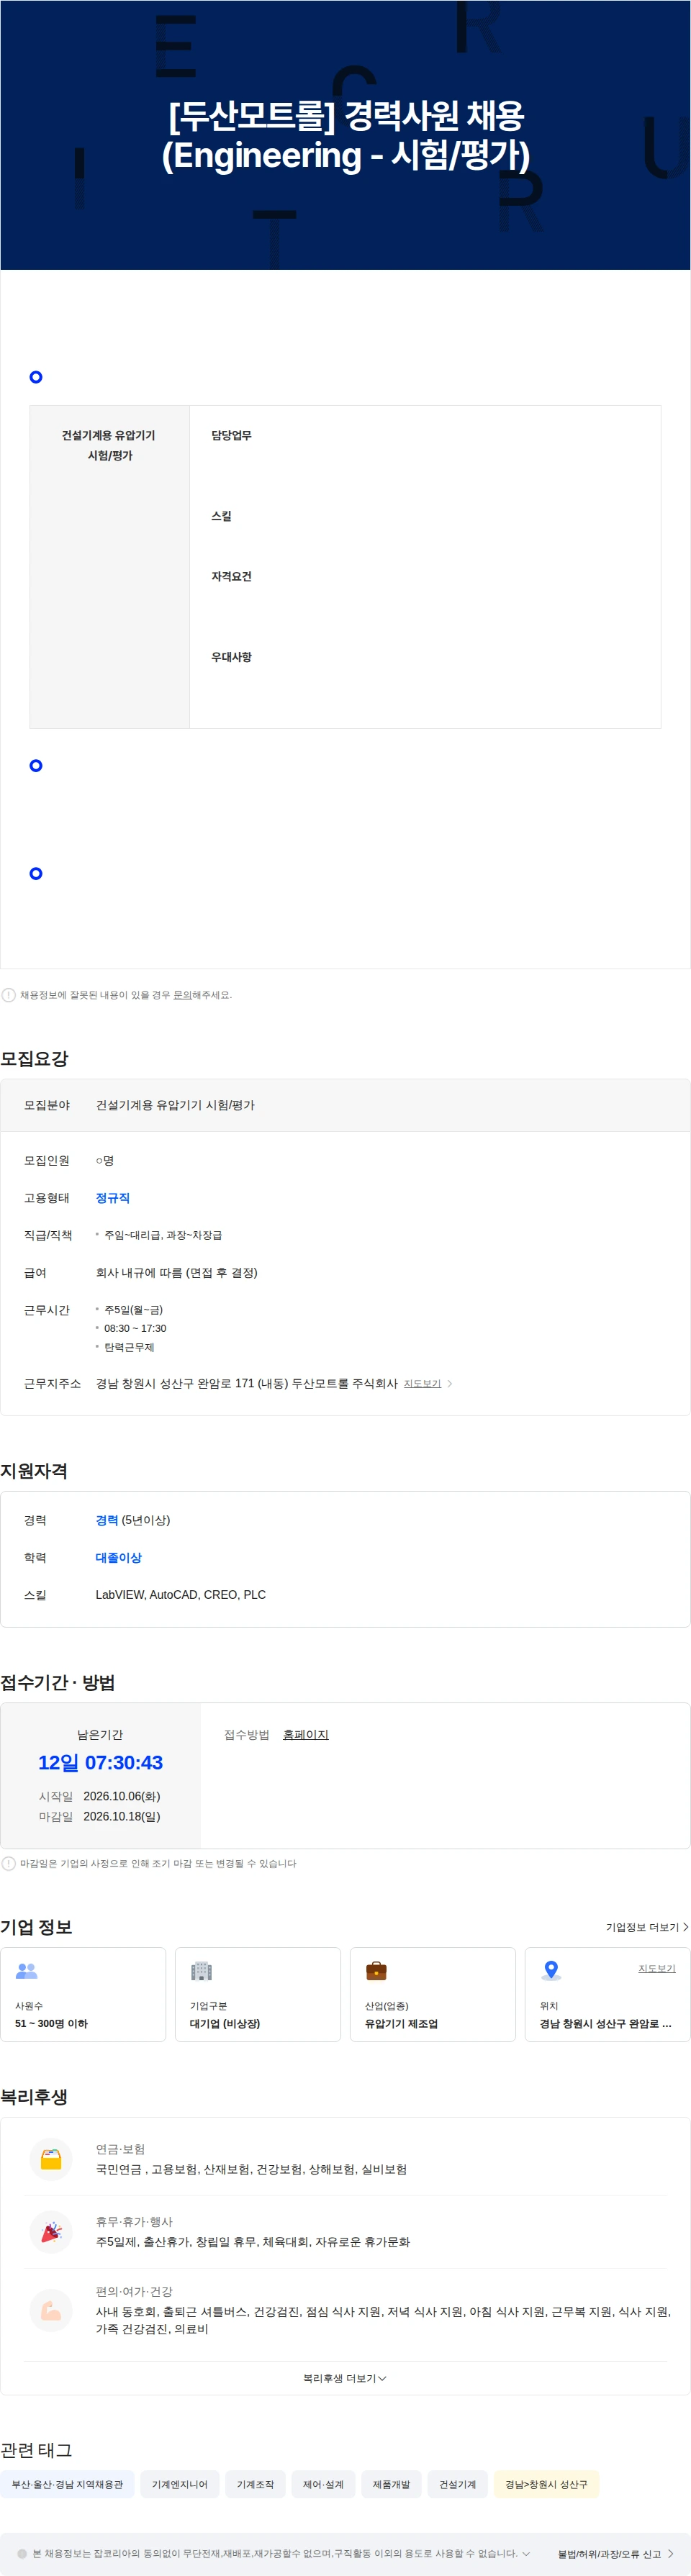Click the industry briefcase icon

coord(376,1970)
